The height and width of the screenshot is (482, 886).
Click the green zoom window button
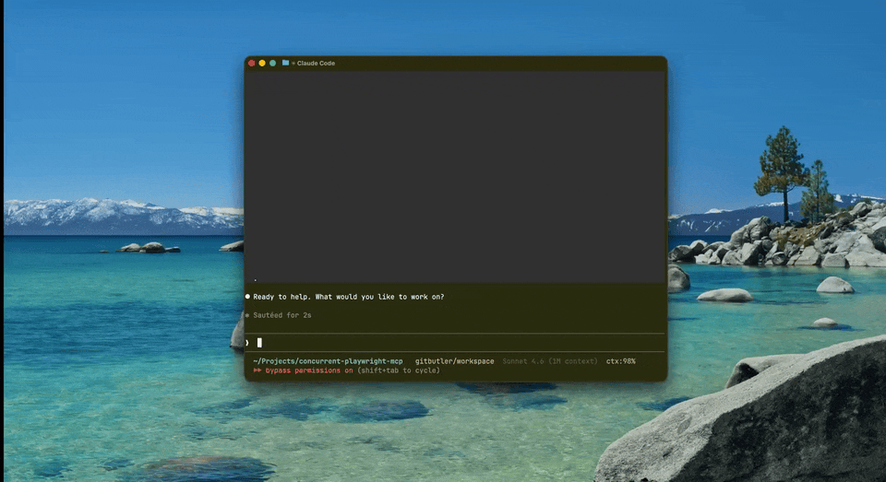coord(272,64)
